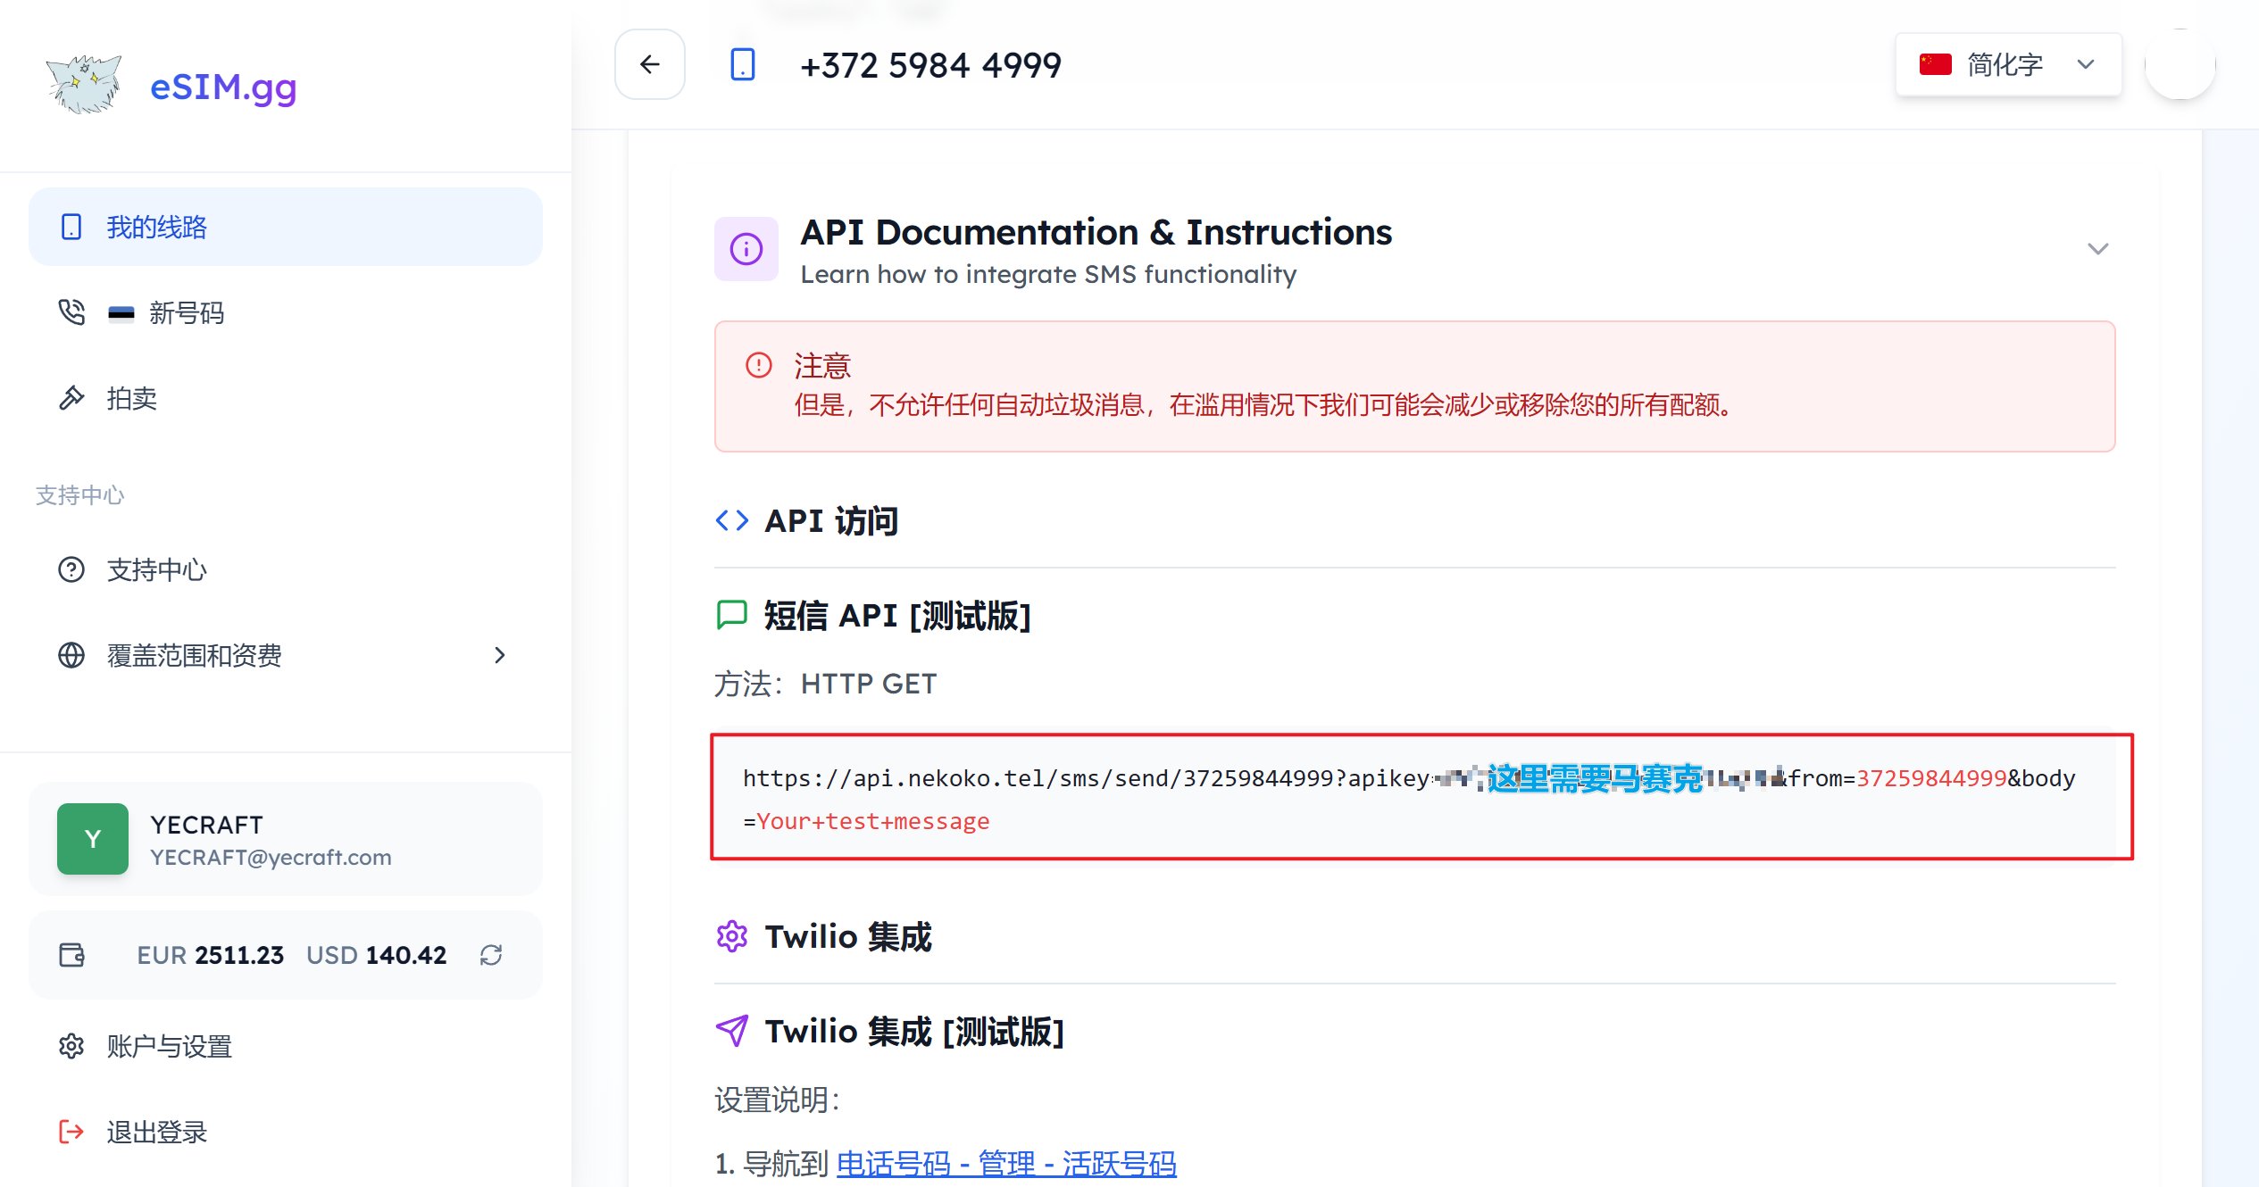
Task: Click the refresh icon next to the wallet balance
Action: (490, 955)
